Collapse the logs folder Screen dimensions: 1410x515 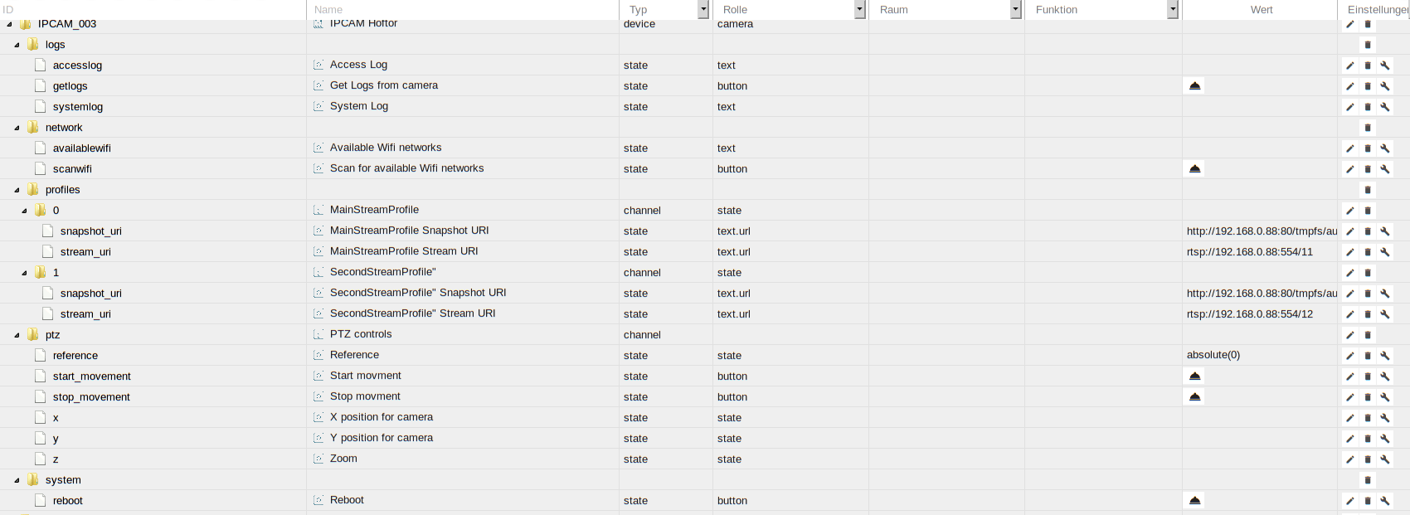17,45
